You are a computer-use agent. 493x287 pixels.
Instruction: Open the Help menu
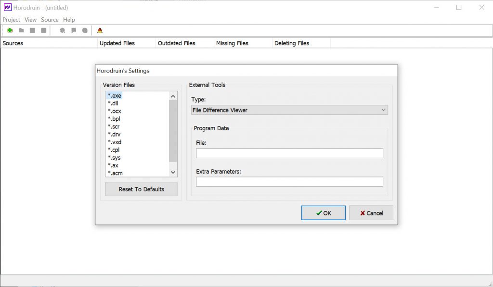click(69, 19)
